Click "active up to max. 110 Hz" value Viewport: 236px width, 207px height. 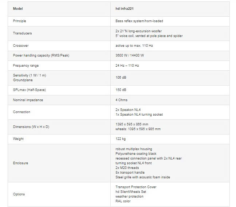coord(134,46)
